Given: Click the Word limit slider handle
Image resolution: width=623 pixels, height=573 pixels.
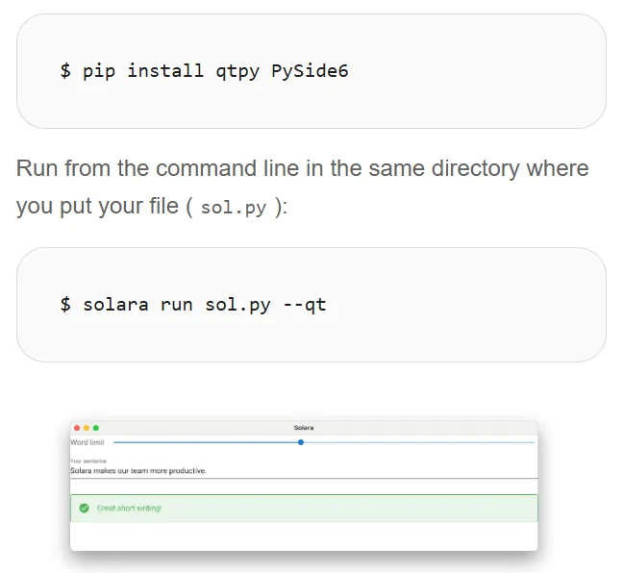Looking at the screenshot, I should [301, 442].
